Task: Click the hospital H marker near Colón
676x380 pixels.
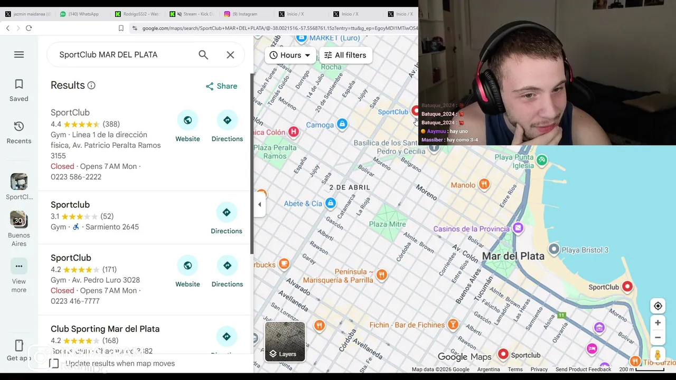Action: 294,131
